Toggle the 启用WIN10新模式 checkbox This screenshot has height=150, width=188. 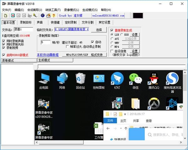pos(3,55)
